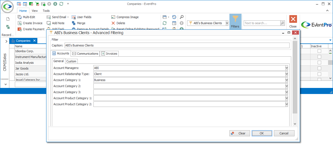Click User Fields in the ribbon
The height and width of the screenshot is (144, 333).
point(82,17)
